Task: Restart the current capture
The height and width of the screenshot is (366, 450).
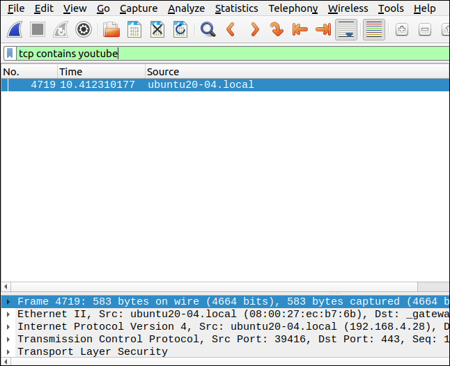Action: (61, 29)
